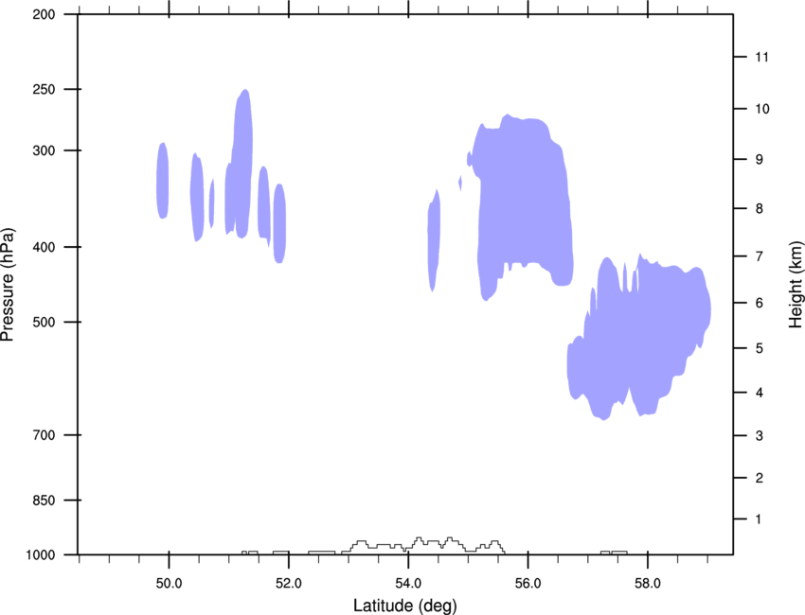This screenshot has height=615, width=805.
Task: Click the 11 km height label
Action: point(761,57)
